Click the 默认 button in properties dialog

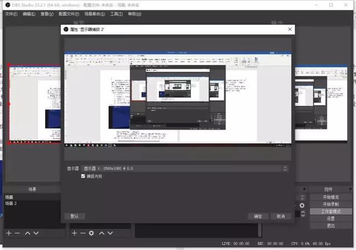pos(75,216)
